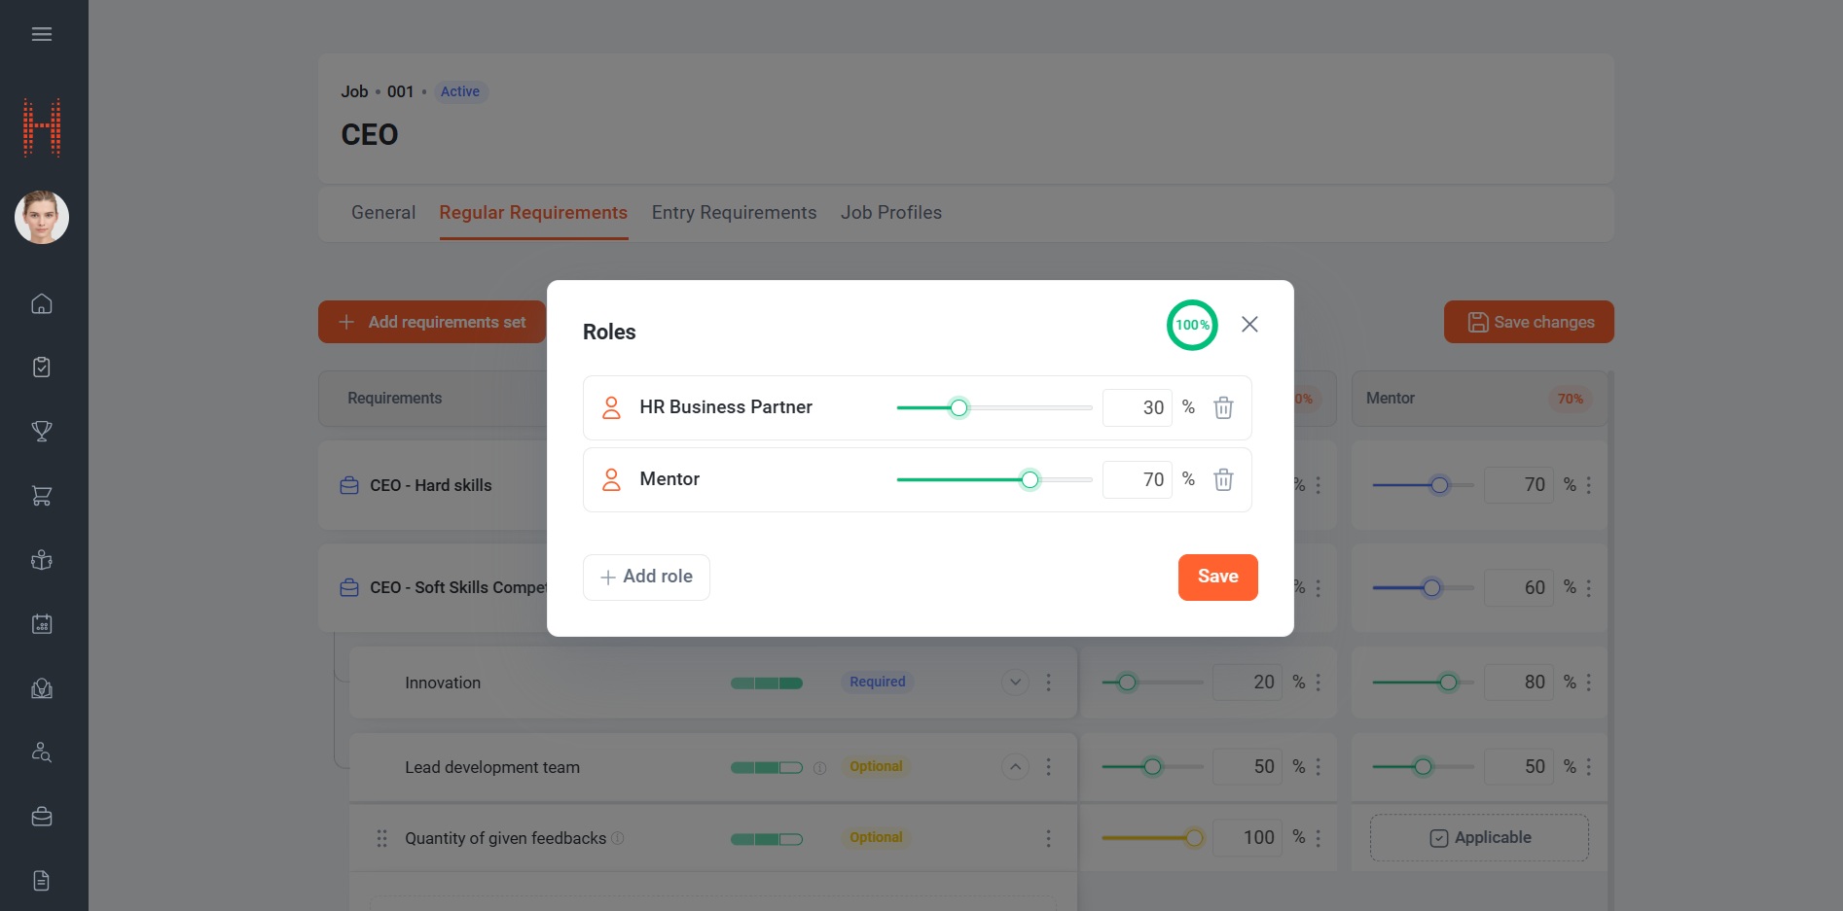Open the user avatar profile
Screen dimensions: 1843x911
(42, 217)
